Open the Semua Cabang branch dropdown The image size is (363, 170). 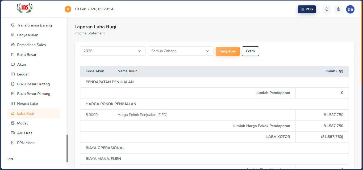coord(181,51)
